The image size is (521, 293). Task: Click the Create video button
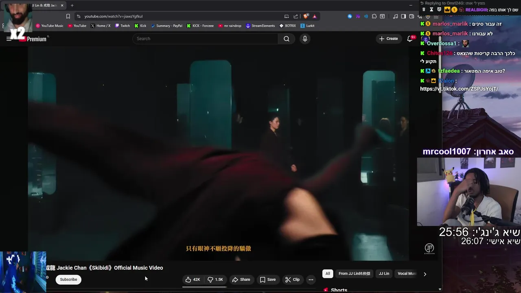[388, 39]
